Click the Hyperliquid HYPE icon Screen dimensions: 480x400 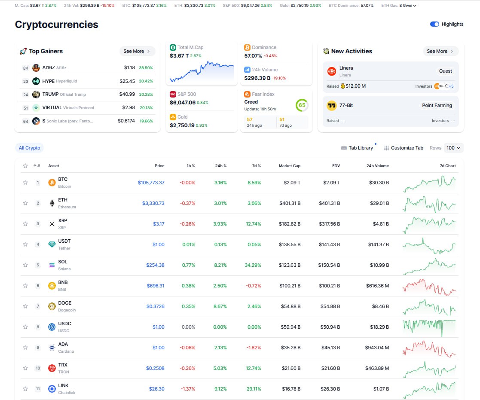(x=36, y=81)
